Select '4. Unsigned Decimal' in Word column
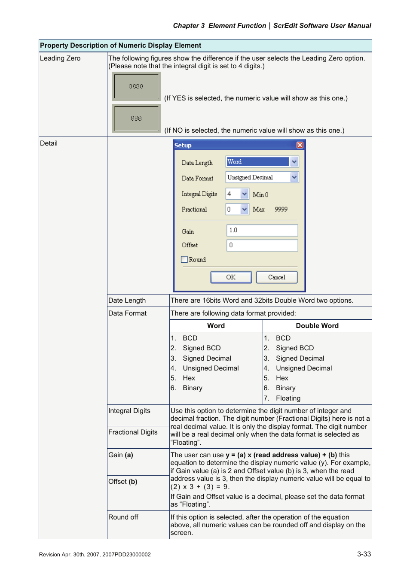Screen dimensions: 410x580 (x=205, y=368)
